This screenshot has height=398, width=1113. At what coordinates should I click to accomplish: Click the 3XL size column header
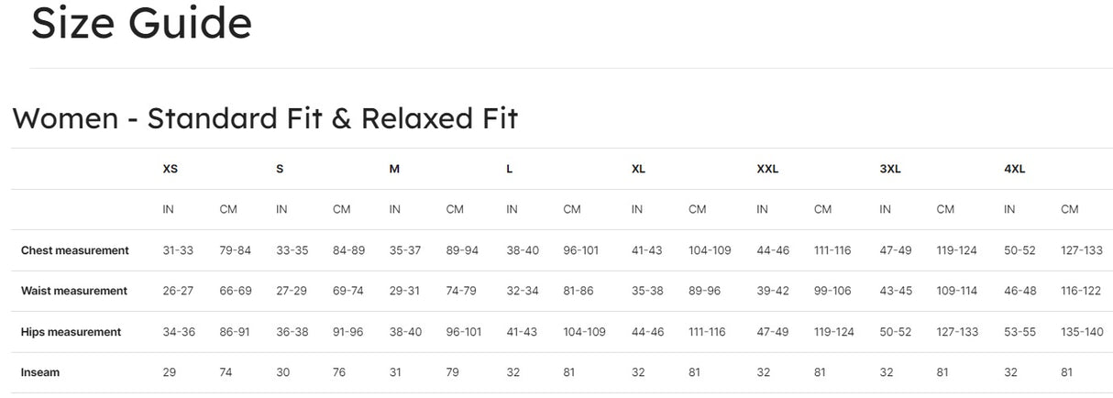click(x=890, y=169)
